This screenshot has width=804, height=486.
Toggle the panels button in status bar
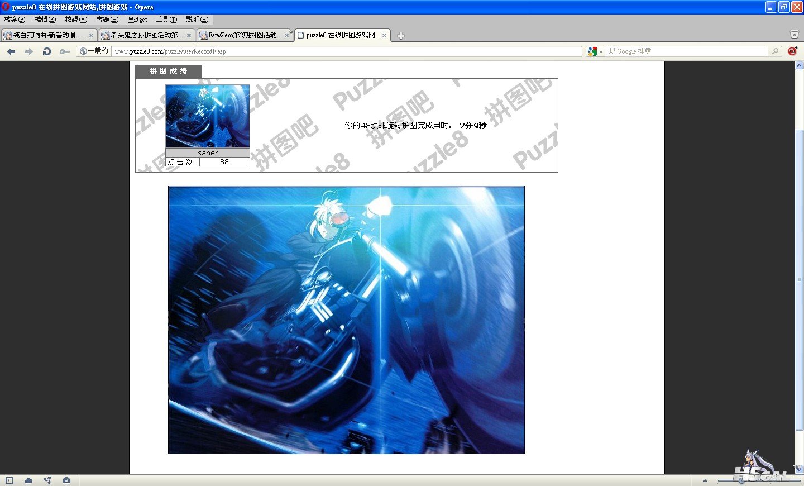pos(9,480)
